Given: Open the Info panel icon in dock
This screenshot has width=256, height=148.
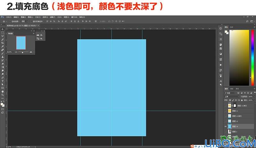Looking at the screenshot, I should click(x=220, y=28).
